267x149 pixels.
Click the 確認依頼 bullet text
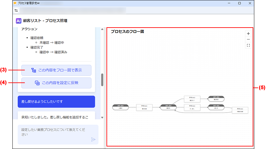37,38
